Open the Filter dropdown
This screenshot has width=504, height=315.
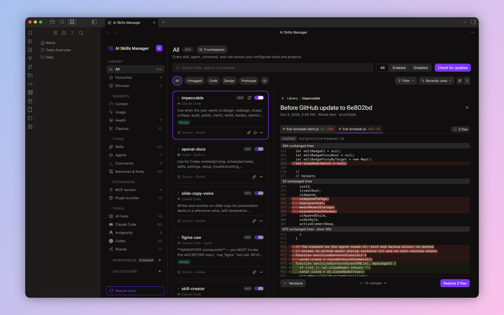coord(406,81)
